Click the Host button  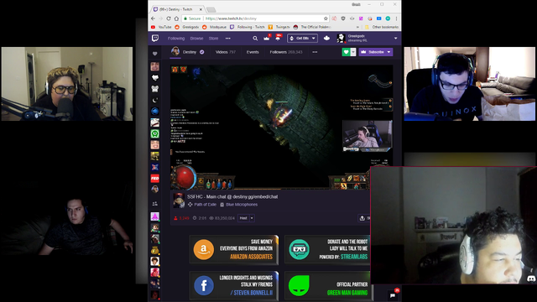tap(243, 218)
